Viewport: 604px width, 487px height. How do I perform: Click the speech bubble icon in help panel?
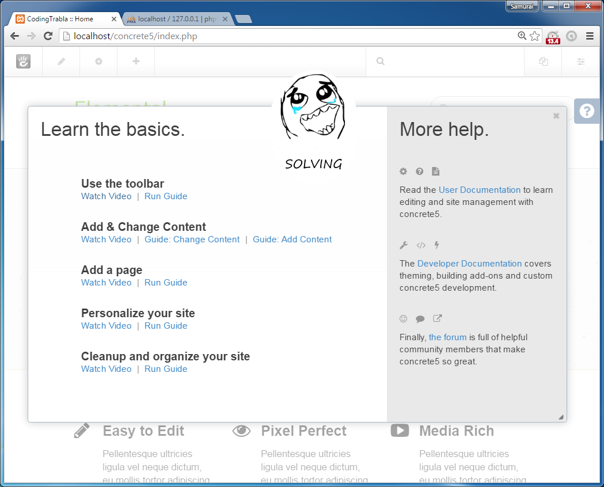[420, 319]
